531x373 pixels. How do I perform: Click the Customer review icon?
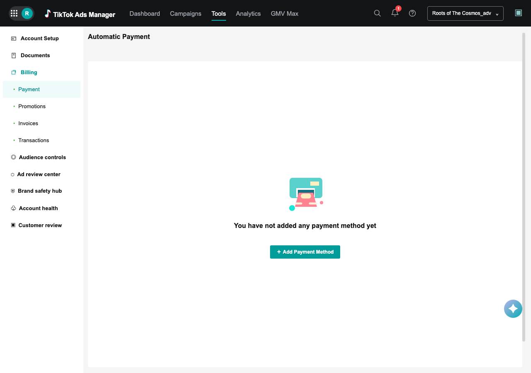point(13,225)
